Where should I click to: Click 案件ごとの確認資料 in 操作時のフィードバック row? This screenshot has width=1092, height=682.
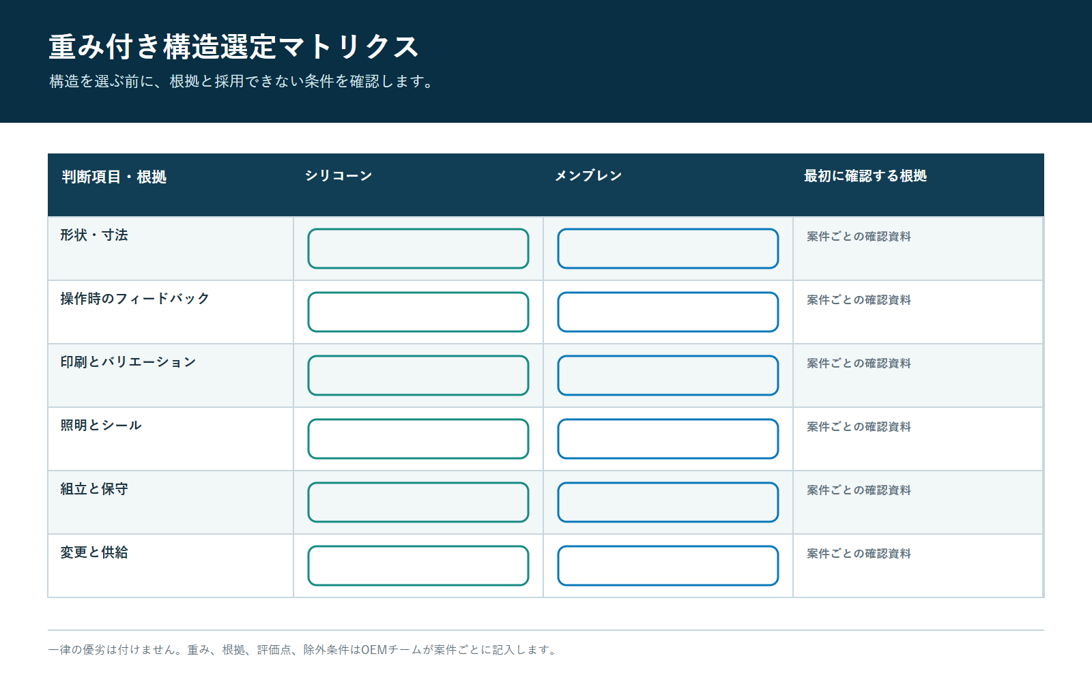859,299
